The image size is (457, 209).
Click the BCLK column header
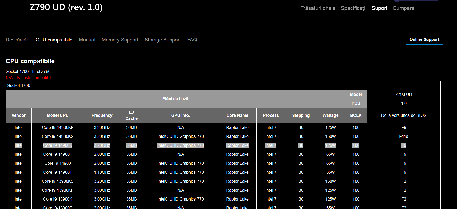(x=356, y=116)
